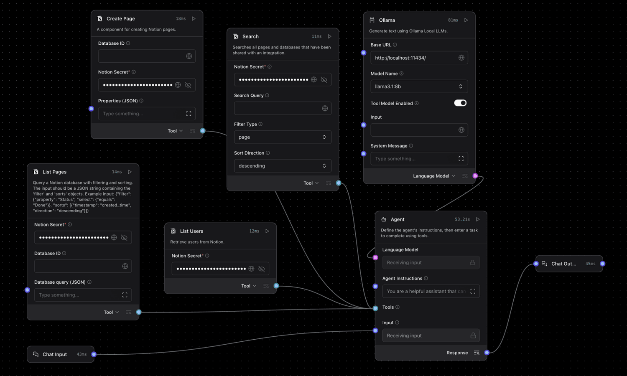Viewport: 627px width, 376px height.
Task: Click the globe icon in List Pages Notion Secret
Action: click(114, 237)
